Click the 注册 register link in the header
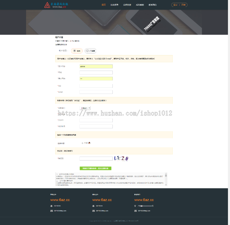230x225 pixels. coord(183,5)
